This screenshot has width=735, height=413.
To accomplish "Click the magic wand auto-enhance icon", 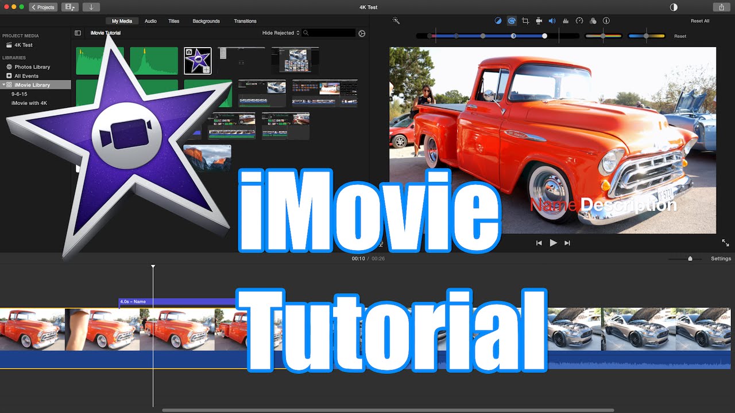I will click(x=396, y=21).
